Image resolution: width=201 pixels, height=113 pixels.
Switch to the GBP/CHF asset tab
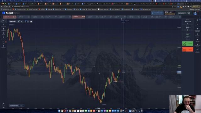161,17
